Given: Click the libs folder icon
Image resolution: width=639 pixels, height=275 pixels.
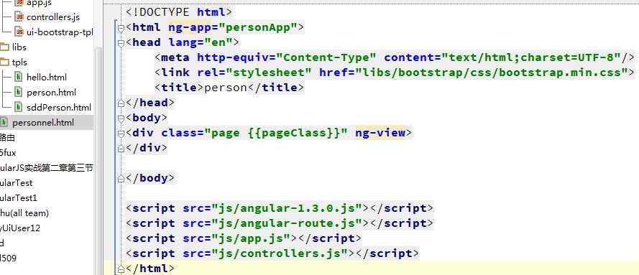Looking at the screenshot, I should pyautogui.click(x=4, y=47).
